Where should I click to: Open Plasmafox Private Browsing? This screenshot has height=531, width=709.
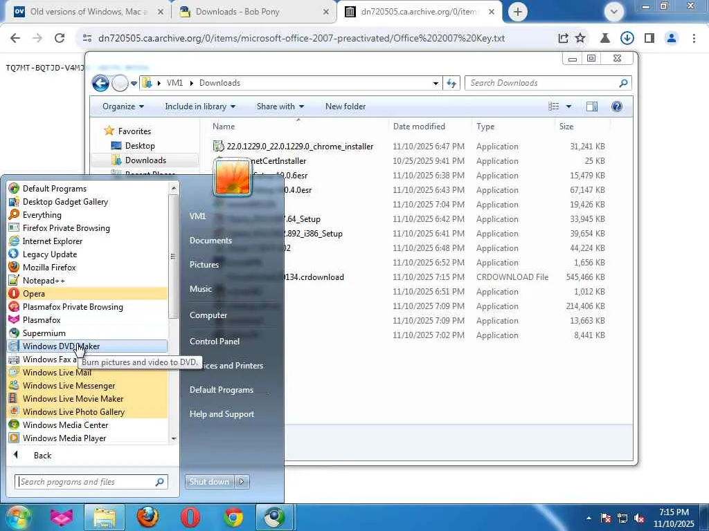click(x=72, y=306)
